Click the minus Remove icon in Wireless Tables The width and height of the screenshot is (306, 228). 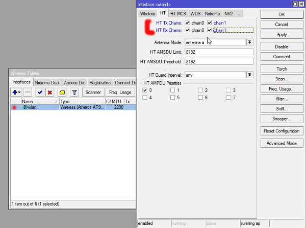pos(28,92)
